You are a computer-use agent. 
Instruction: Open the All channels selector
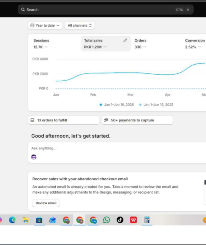tap(80, 26)
